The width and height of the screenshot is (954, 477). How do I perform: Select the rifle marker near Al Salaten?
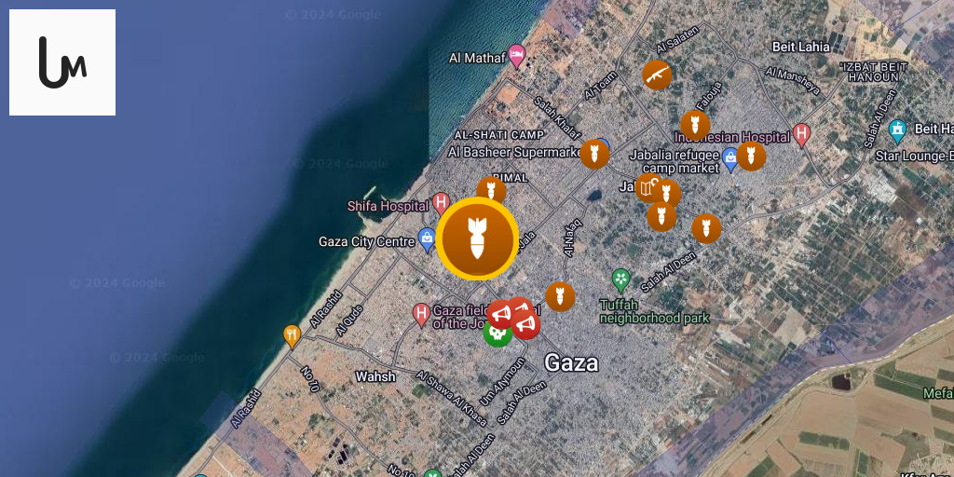tap(657, 75)
